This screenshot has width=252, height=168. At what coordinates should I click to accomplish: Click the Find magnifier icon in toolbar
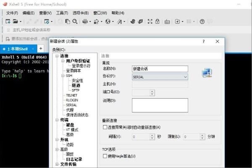click(75, 21)
